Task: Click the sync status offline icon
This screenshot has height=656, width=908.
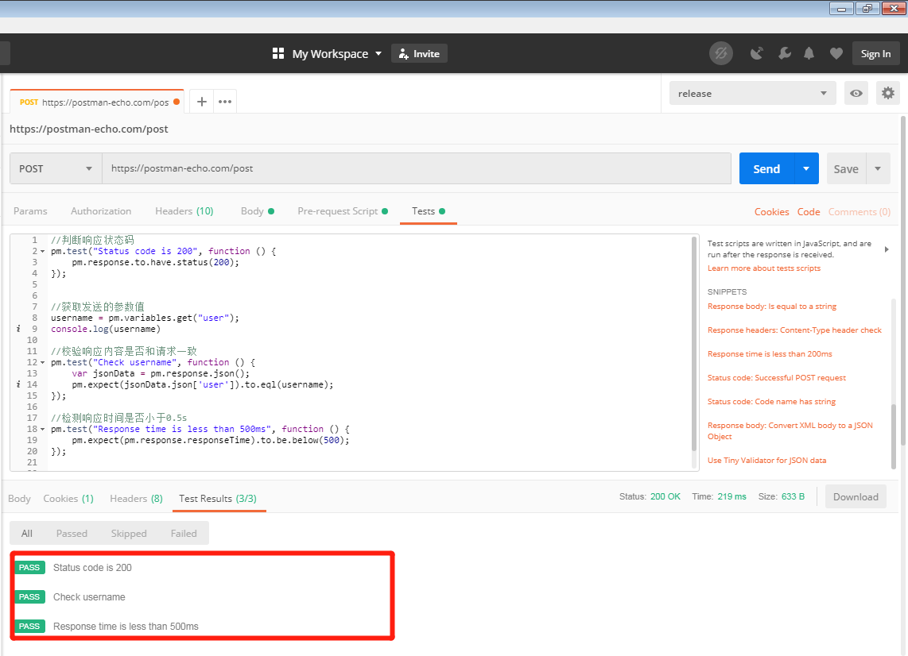Action: pyautogui.click(x=721, y=54)
